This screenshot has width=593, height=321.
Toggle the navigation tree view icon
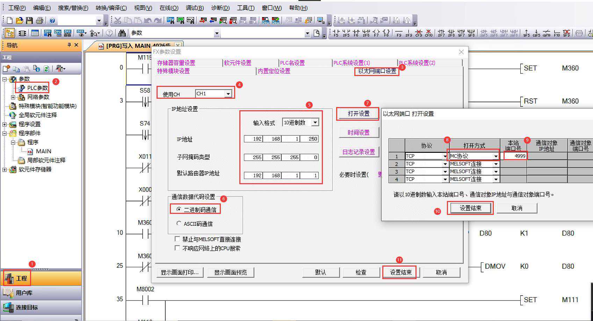click(10, 33)
